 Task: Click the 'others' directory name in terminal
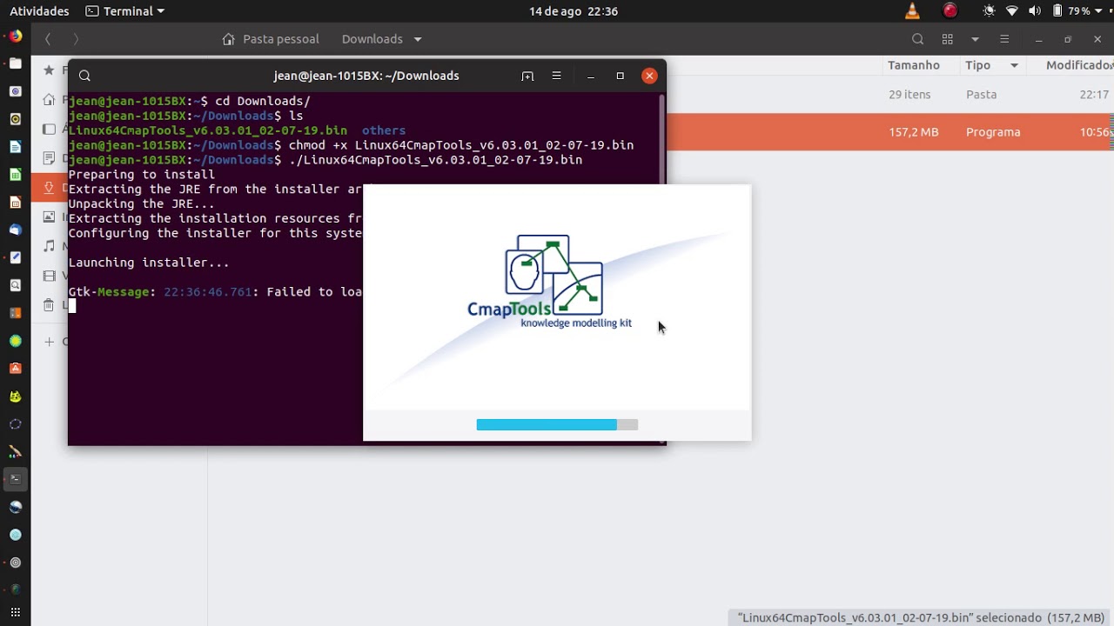click(x=384, y=130)
